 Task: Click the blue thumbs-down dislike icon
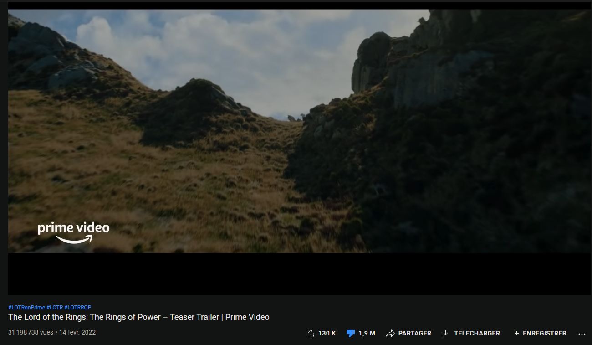(x=351, y=333)
